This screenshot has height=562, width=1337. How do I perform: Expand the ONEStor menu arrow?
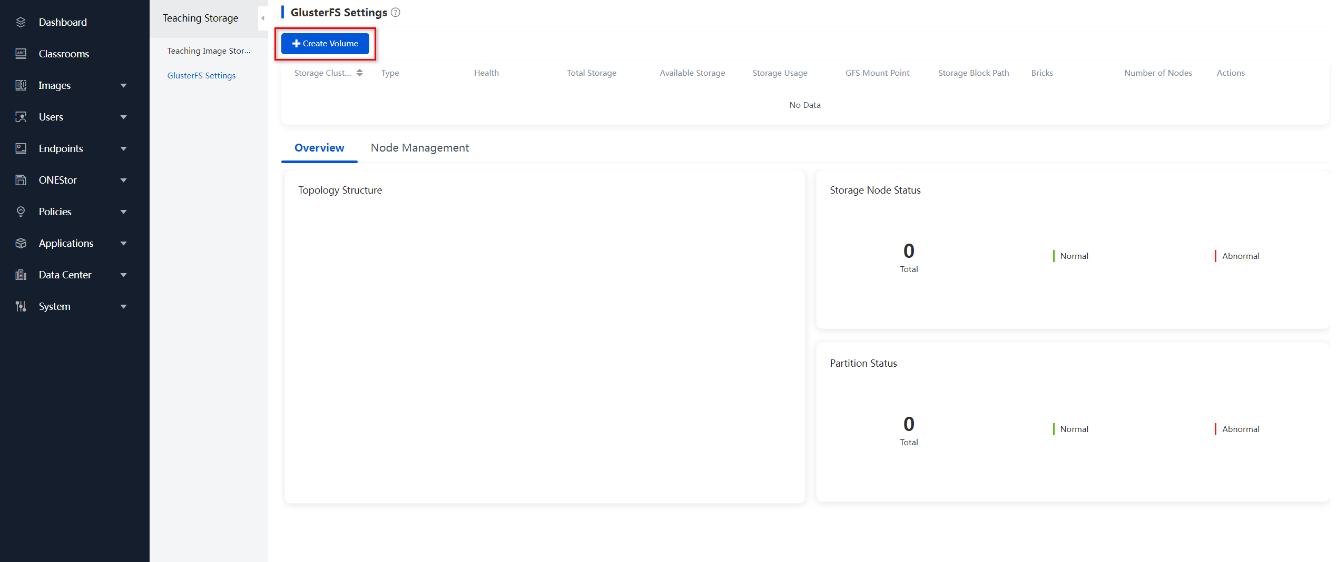[x=123, y=180]
